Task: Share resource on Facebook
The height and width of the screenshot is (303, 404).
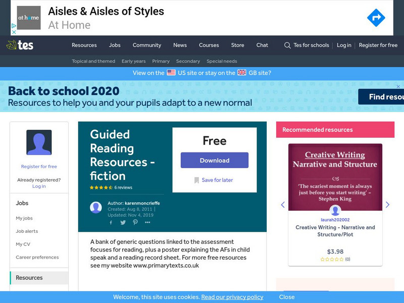Action: 111,223
